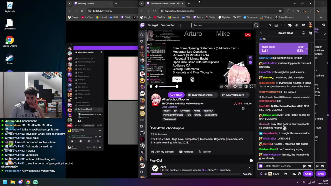The width and height of the screenshot is (331, 186).
Task: Open Prime loot crown icon
Action: (x=269, y=25)
